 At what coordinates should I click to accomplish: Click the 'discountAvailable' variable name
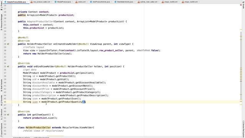pos(44,83)
